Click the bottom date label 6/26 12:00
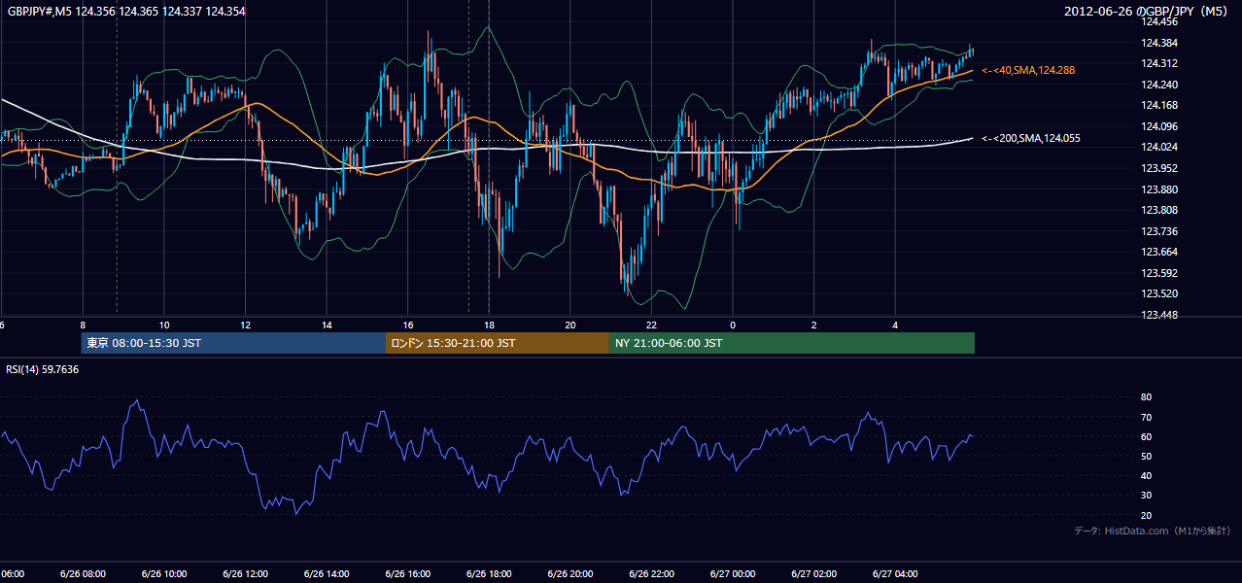Viewport: 1242px width, 583px height. 245,574
